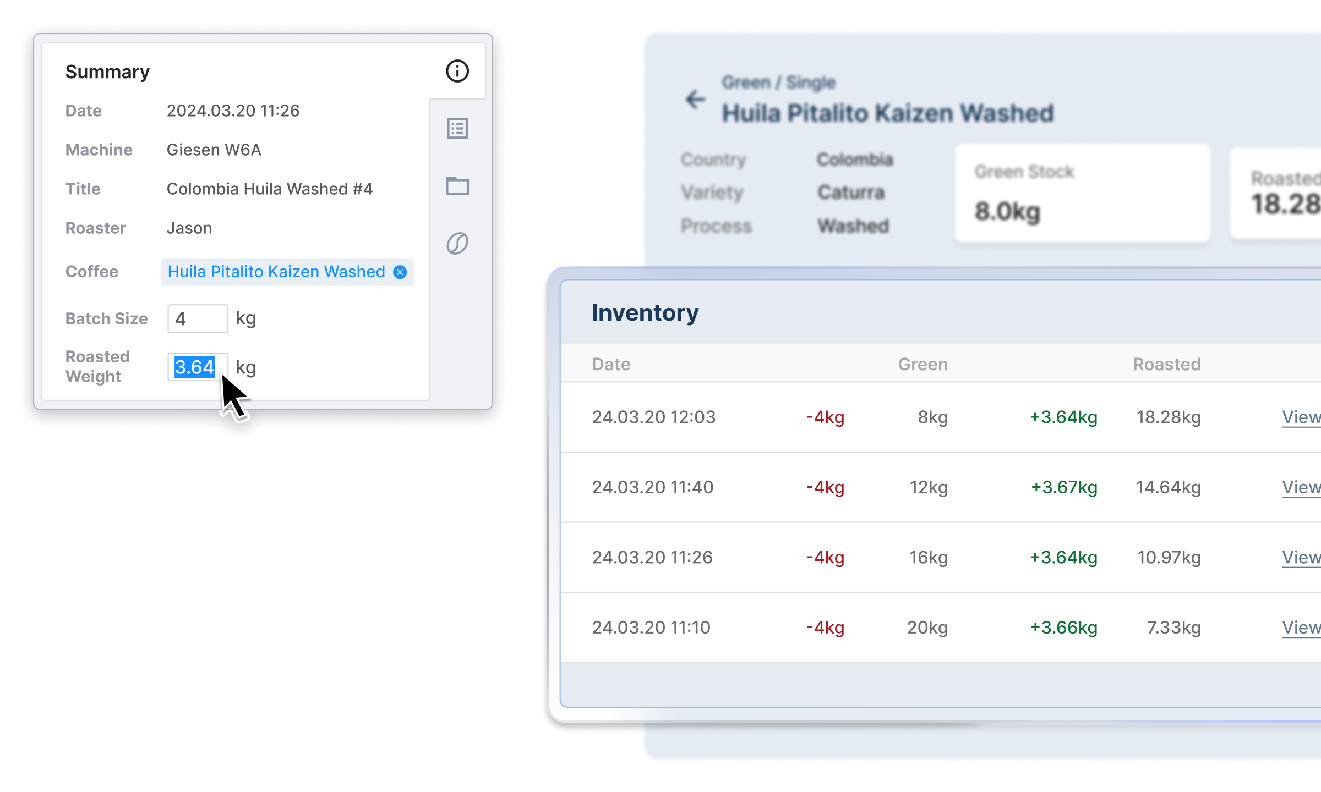The height and width of the screenshot is (792, 1321).
Task: Go back using the left arrow icon
Action: [x=695, y=100]
